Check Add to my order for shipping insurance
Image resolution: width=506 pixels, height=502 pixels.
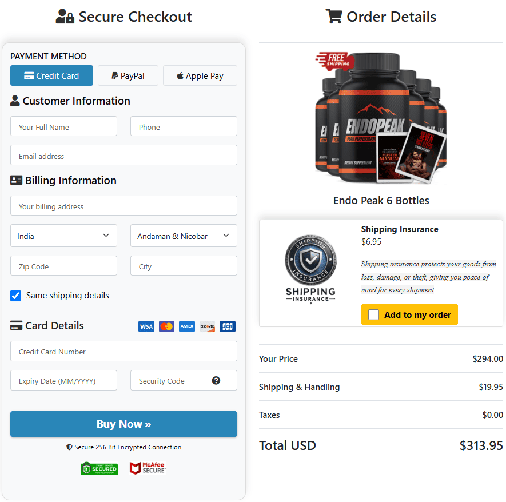tap(375, 314)
